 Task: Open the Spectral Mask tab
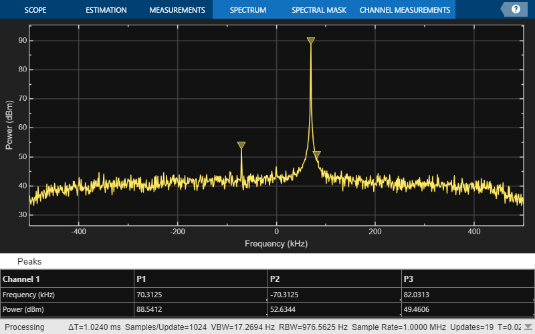318,10
